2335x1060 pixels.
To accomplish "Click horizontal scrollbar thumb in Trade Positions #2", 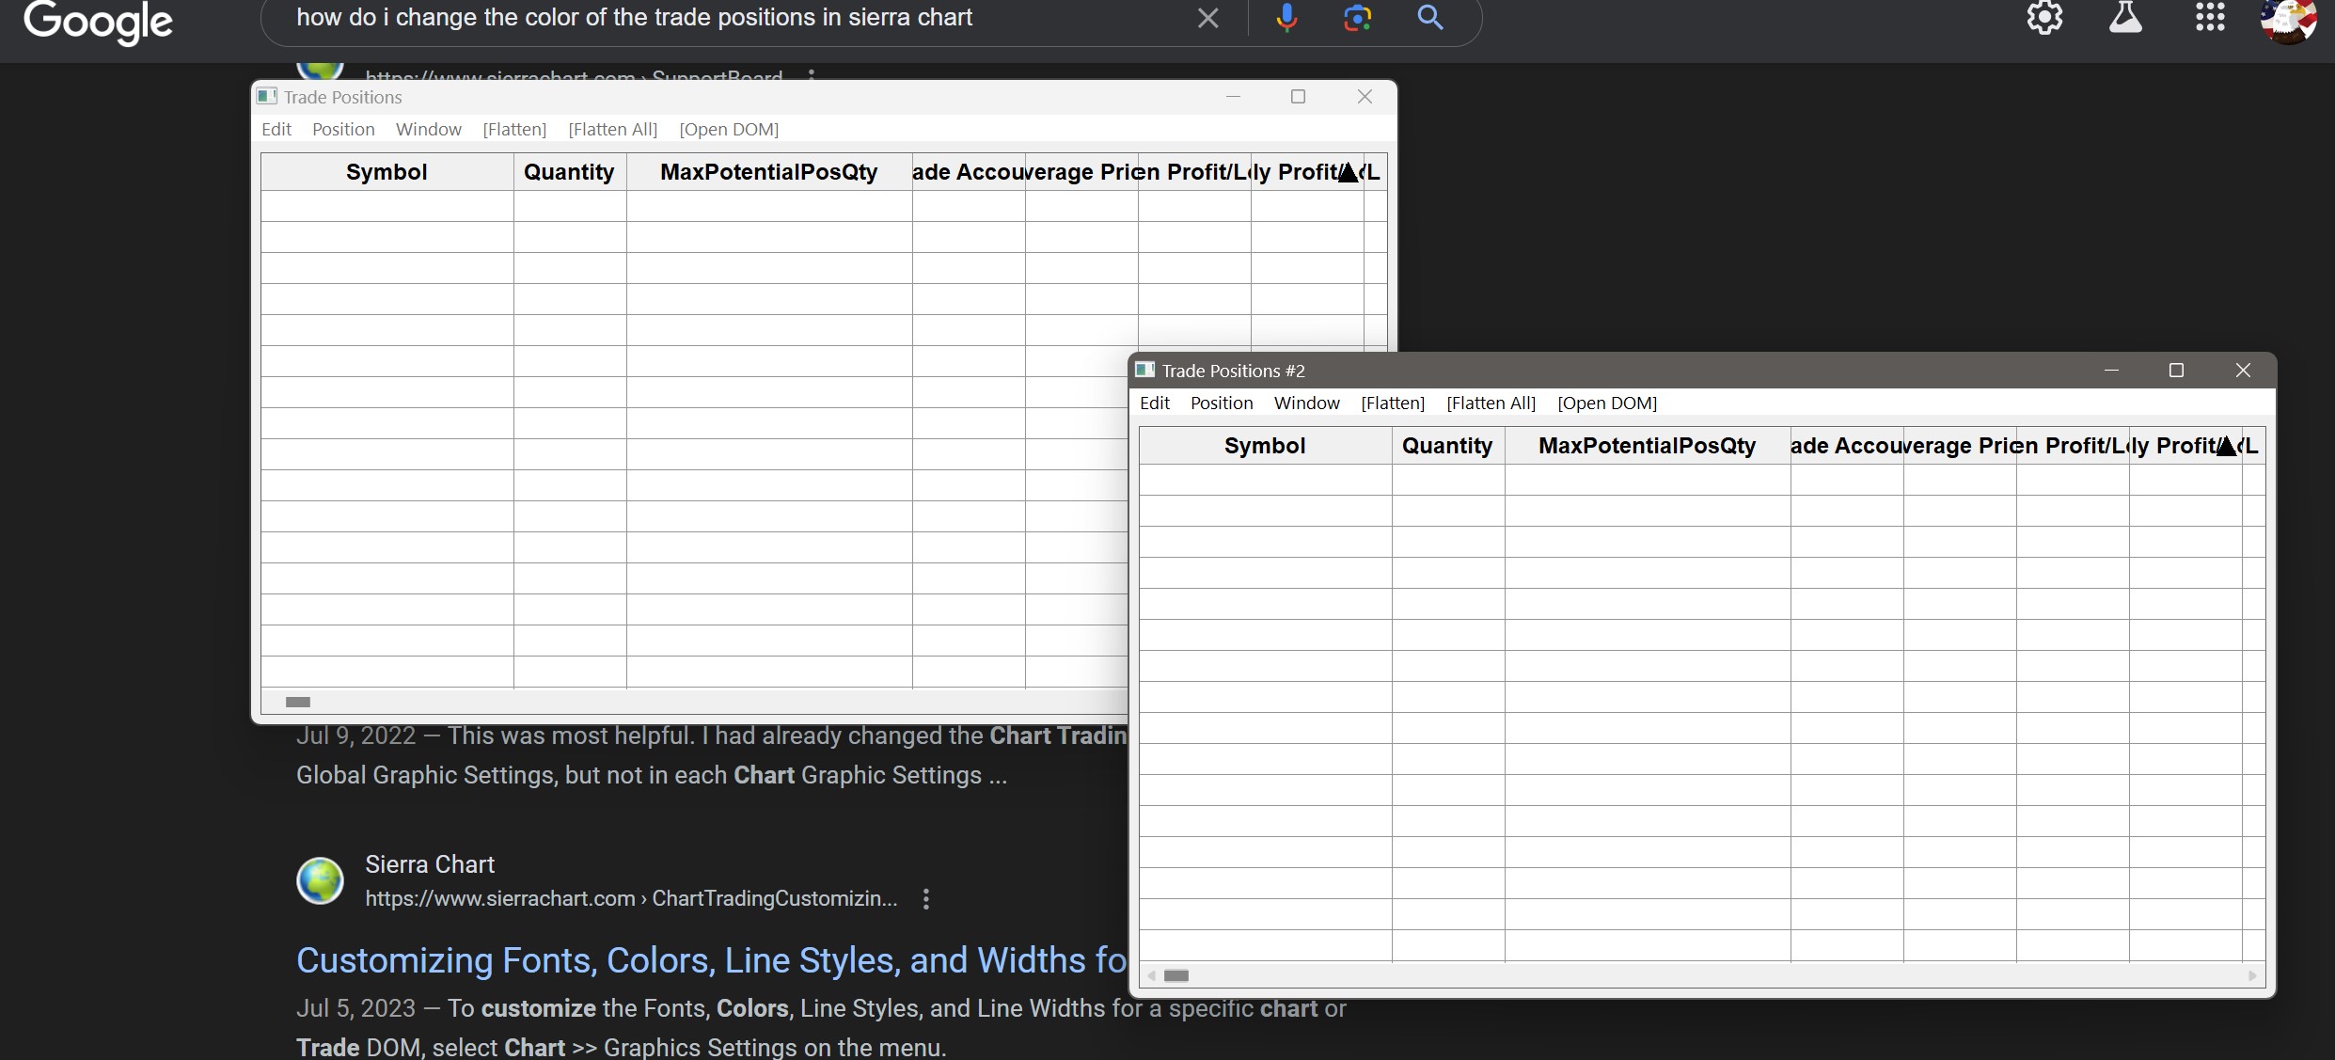I will point(1176,975).
